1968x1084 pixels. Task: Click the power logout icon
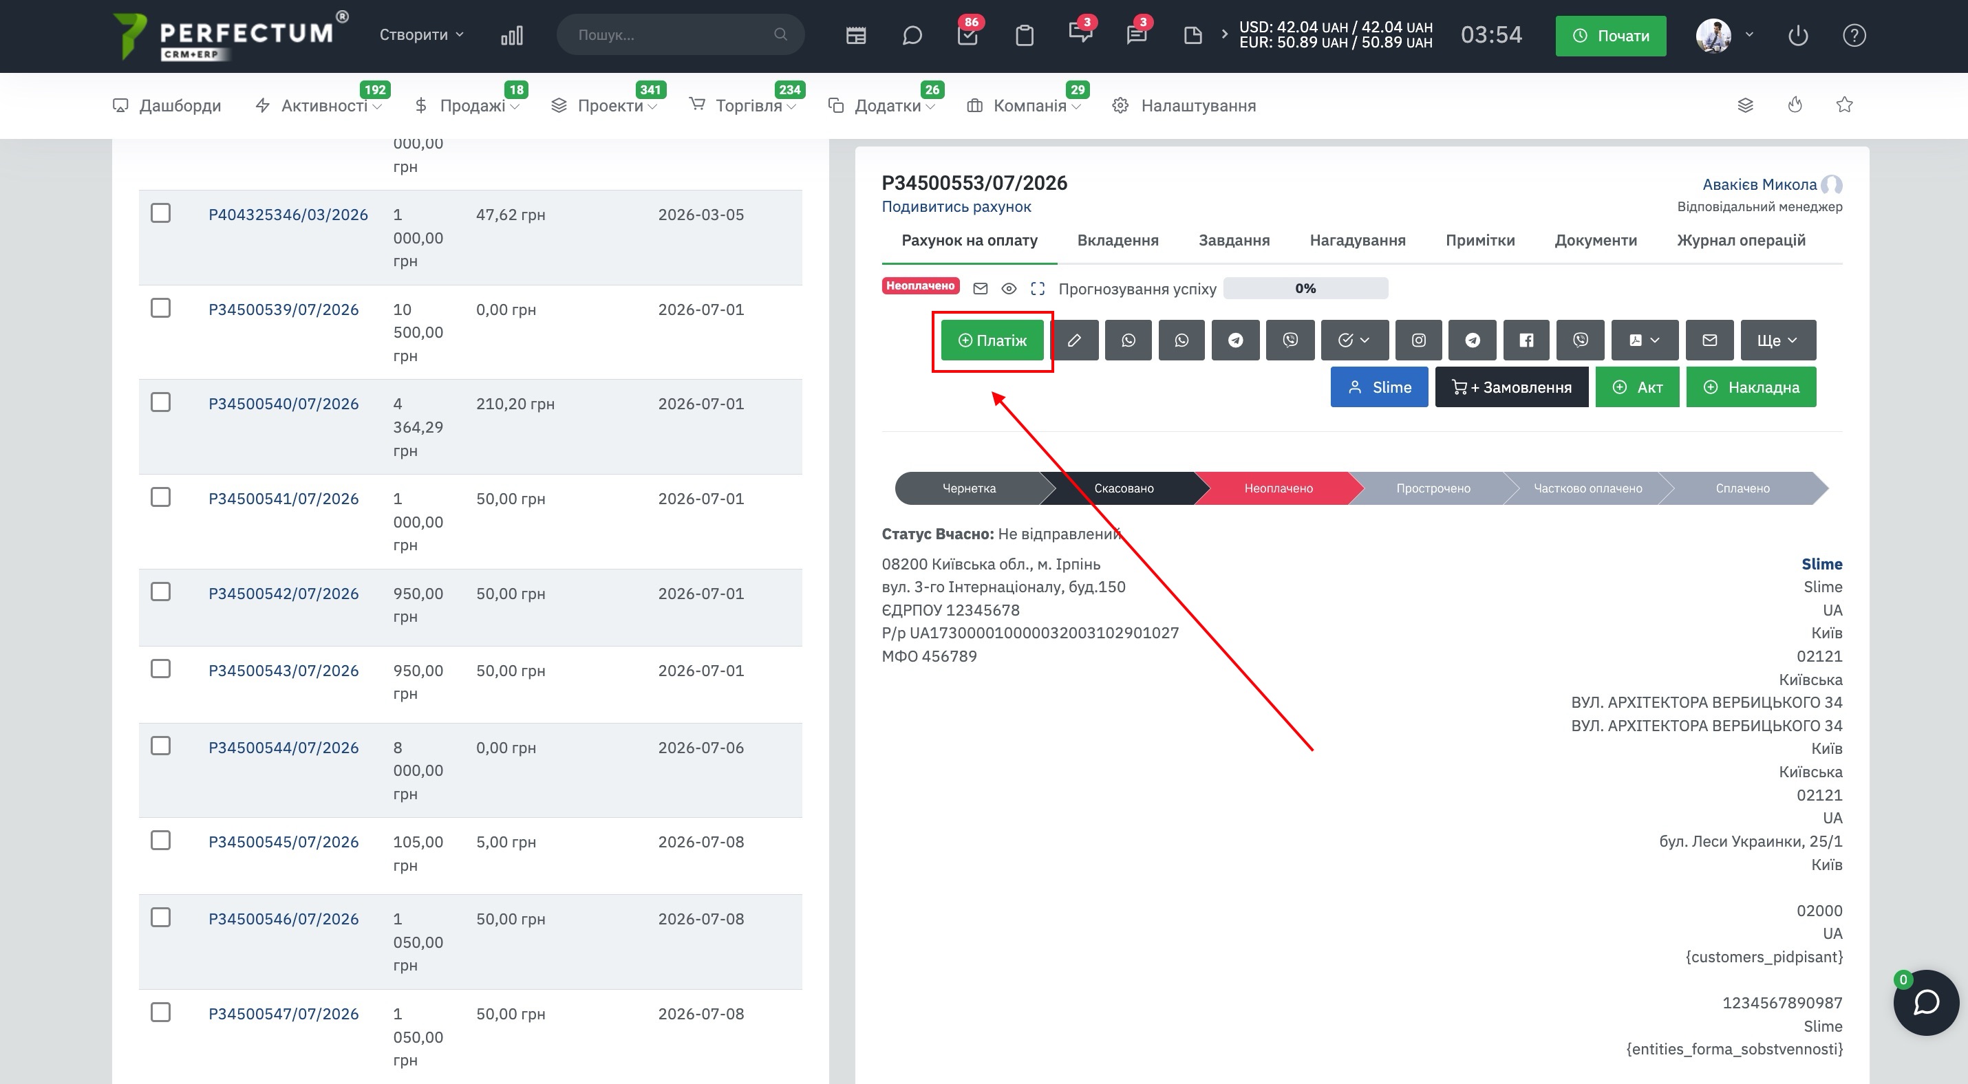(x=1797, y=35)
